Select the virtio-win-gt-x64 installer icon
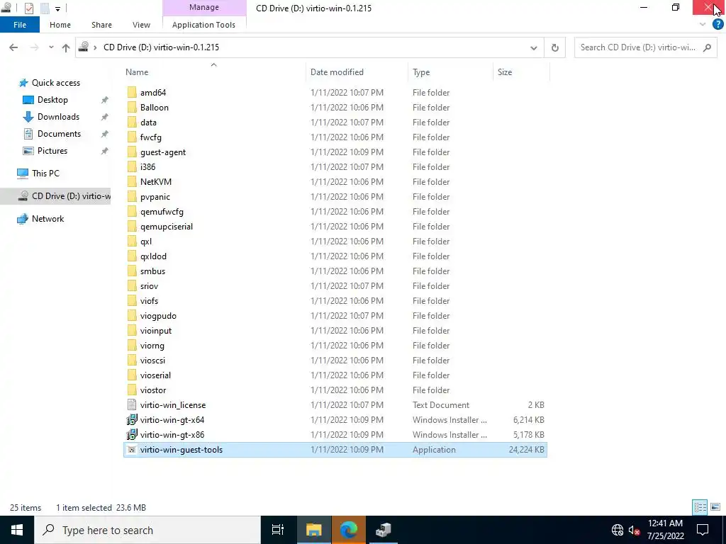Viewport: 726px width, 544px height. 132,419
